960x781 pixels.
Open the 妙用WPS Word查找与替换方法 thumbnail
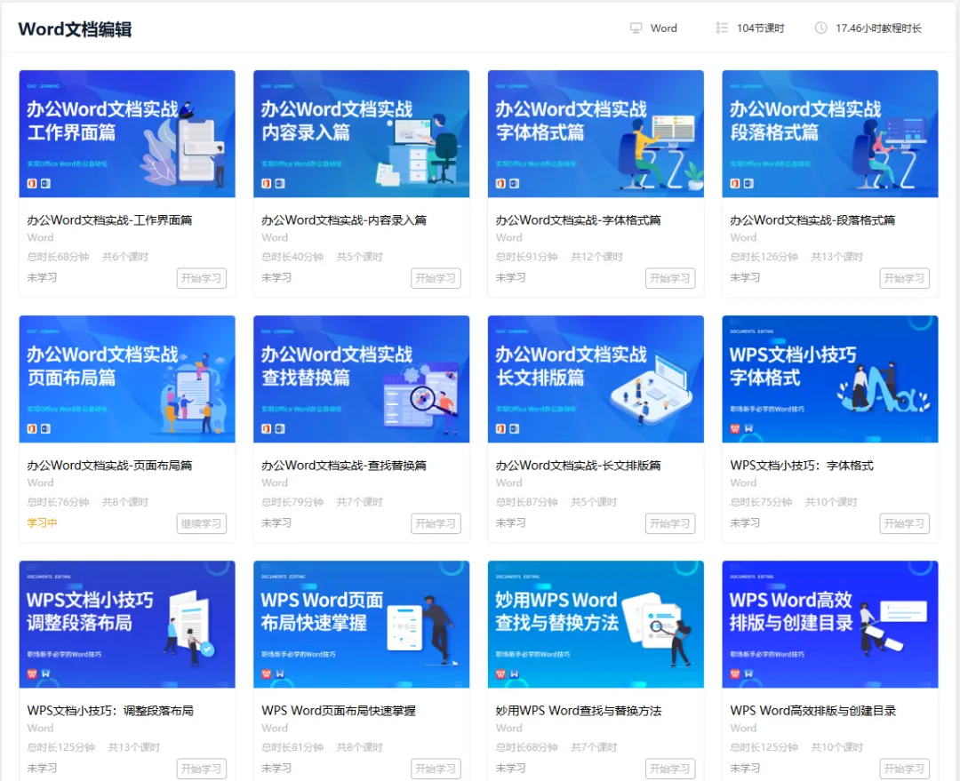click(596, 625)
